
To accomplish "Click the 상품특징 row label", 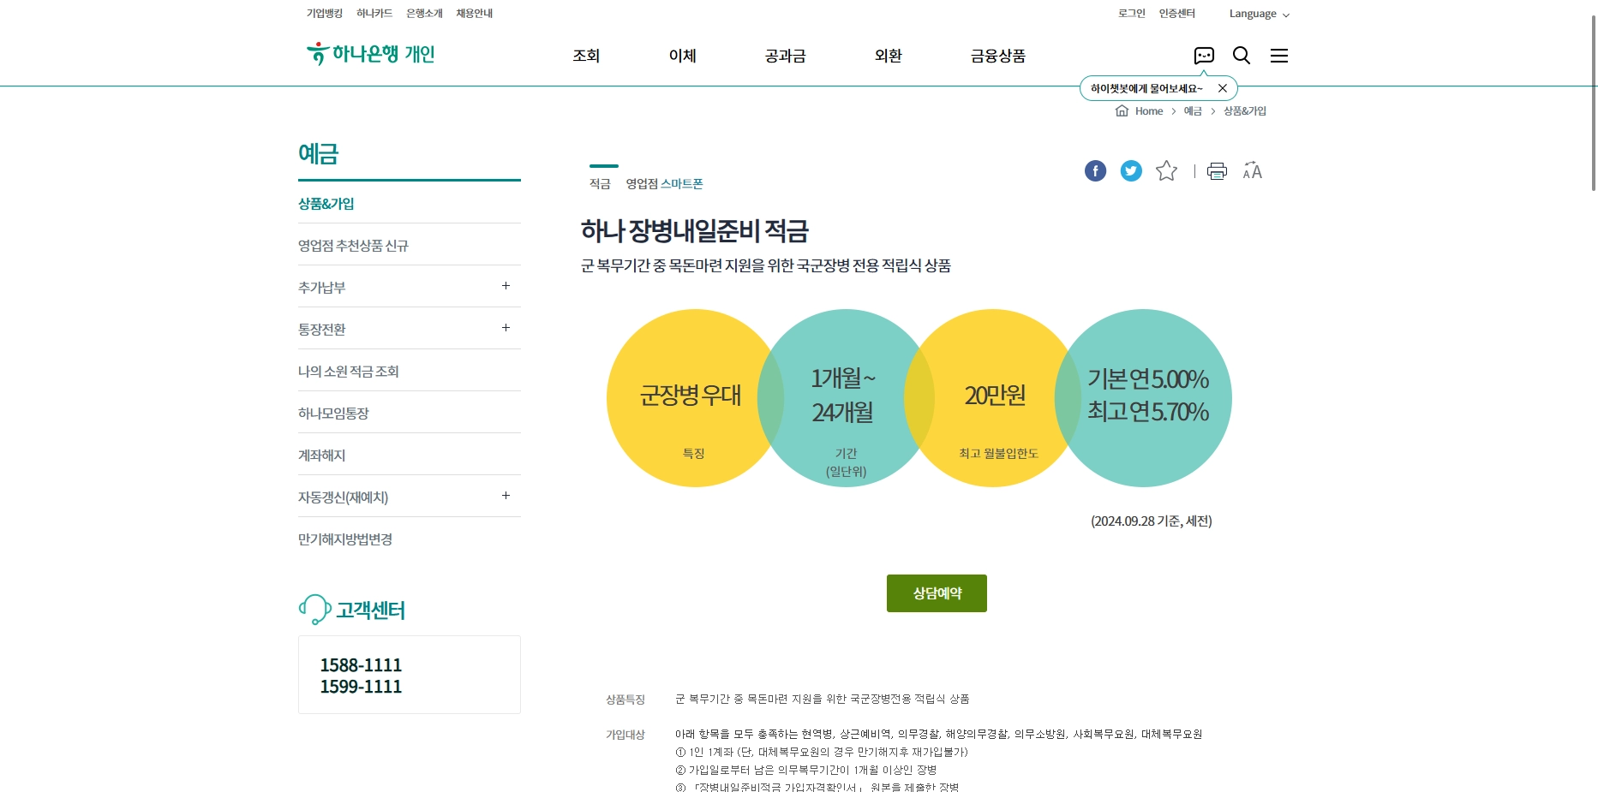I will tap(625, 700).
